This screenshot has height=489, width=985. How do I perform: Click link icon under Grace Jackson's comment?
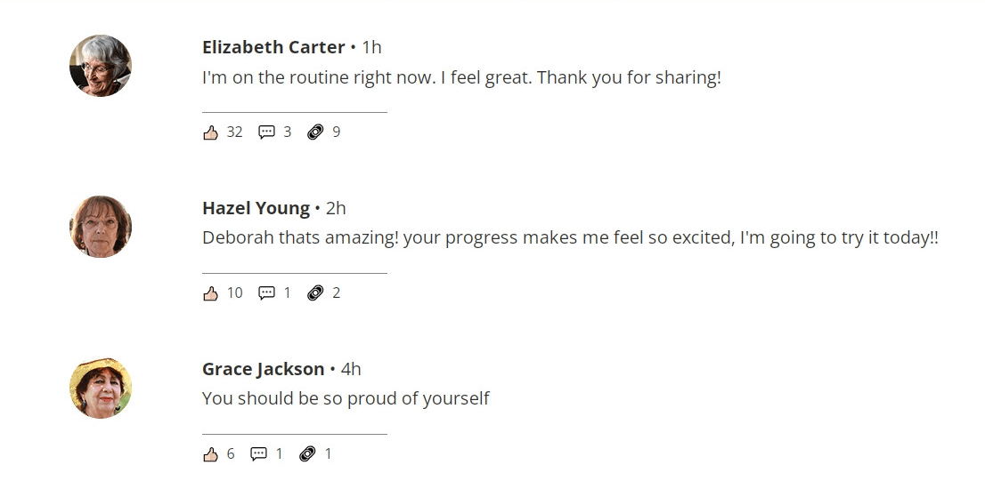coord(307,454)
